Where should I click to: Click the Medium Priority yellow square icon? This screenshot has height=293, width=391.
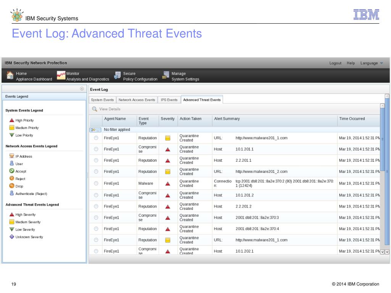click(12, 127)
